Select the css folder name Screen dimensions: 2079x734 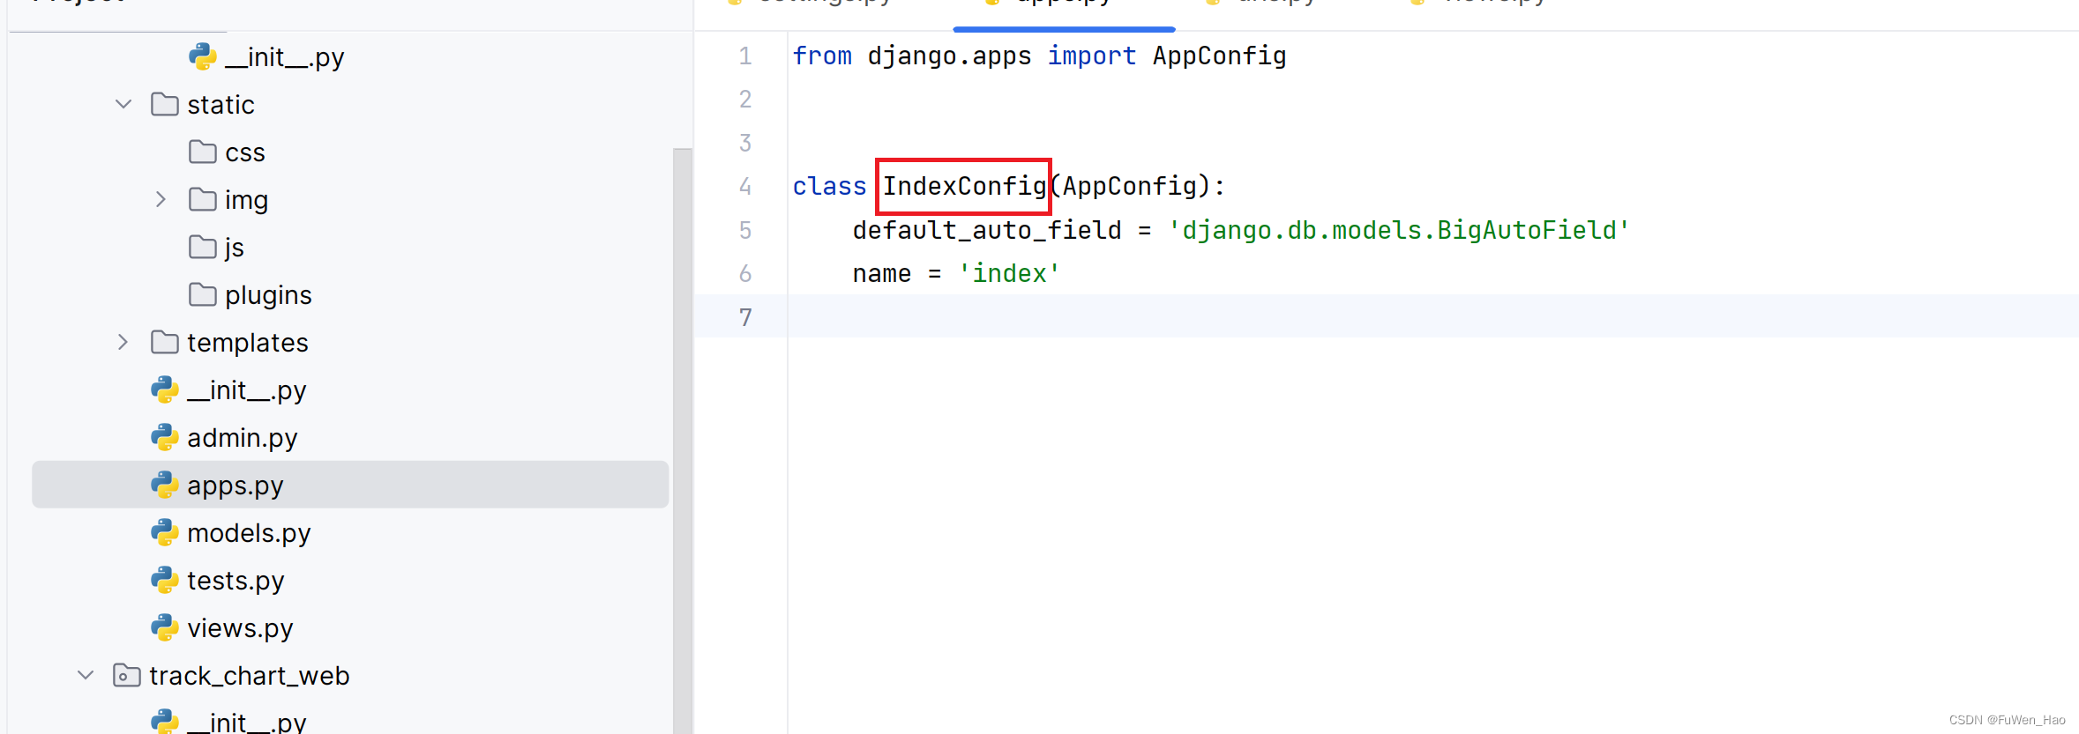coord(245,152)
